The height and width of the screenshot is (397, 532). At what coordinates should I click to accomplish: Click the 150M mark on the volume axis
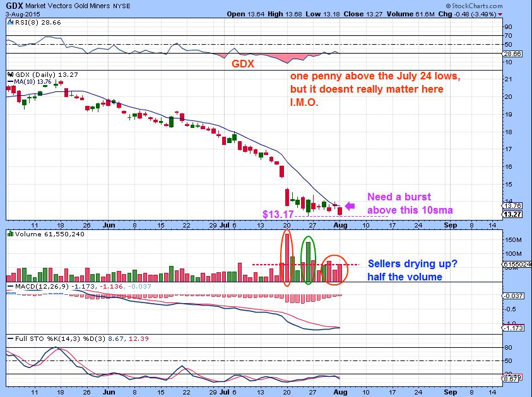(x=513, y=240)
